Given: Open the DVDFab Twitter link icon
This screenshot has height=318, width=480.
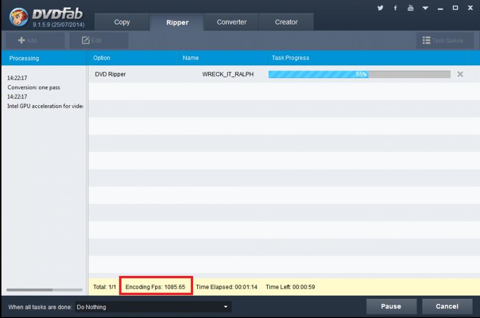Looking at the screenshot, I should [380, 8].
